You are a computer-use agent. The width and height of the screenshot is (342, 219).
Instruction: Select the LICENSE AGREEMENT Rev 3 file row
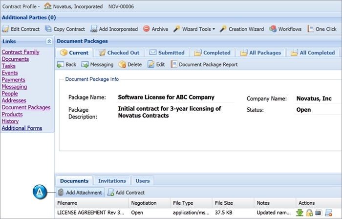click(198, 213)
